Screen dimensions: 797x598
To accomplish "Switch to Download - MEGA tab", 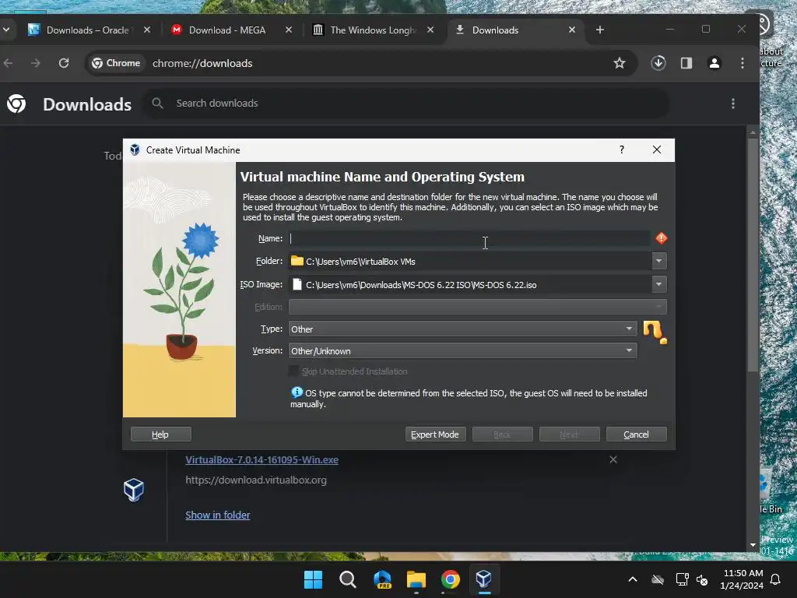I will point(227,30).
